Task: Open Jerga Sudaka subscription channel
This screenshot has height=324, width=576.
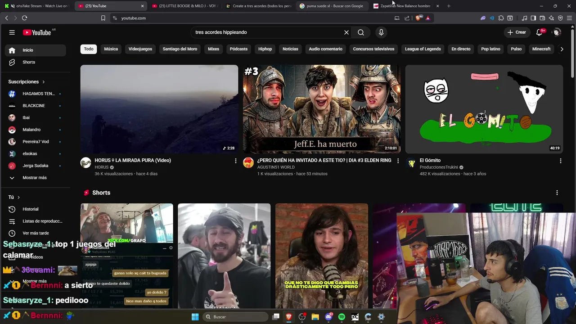Action: coord(36,166)
